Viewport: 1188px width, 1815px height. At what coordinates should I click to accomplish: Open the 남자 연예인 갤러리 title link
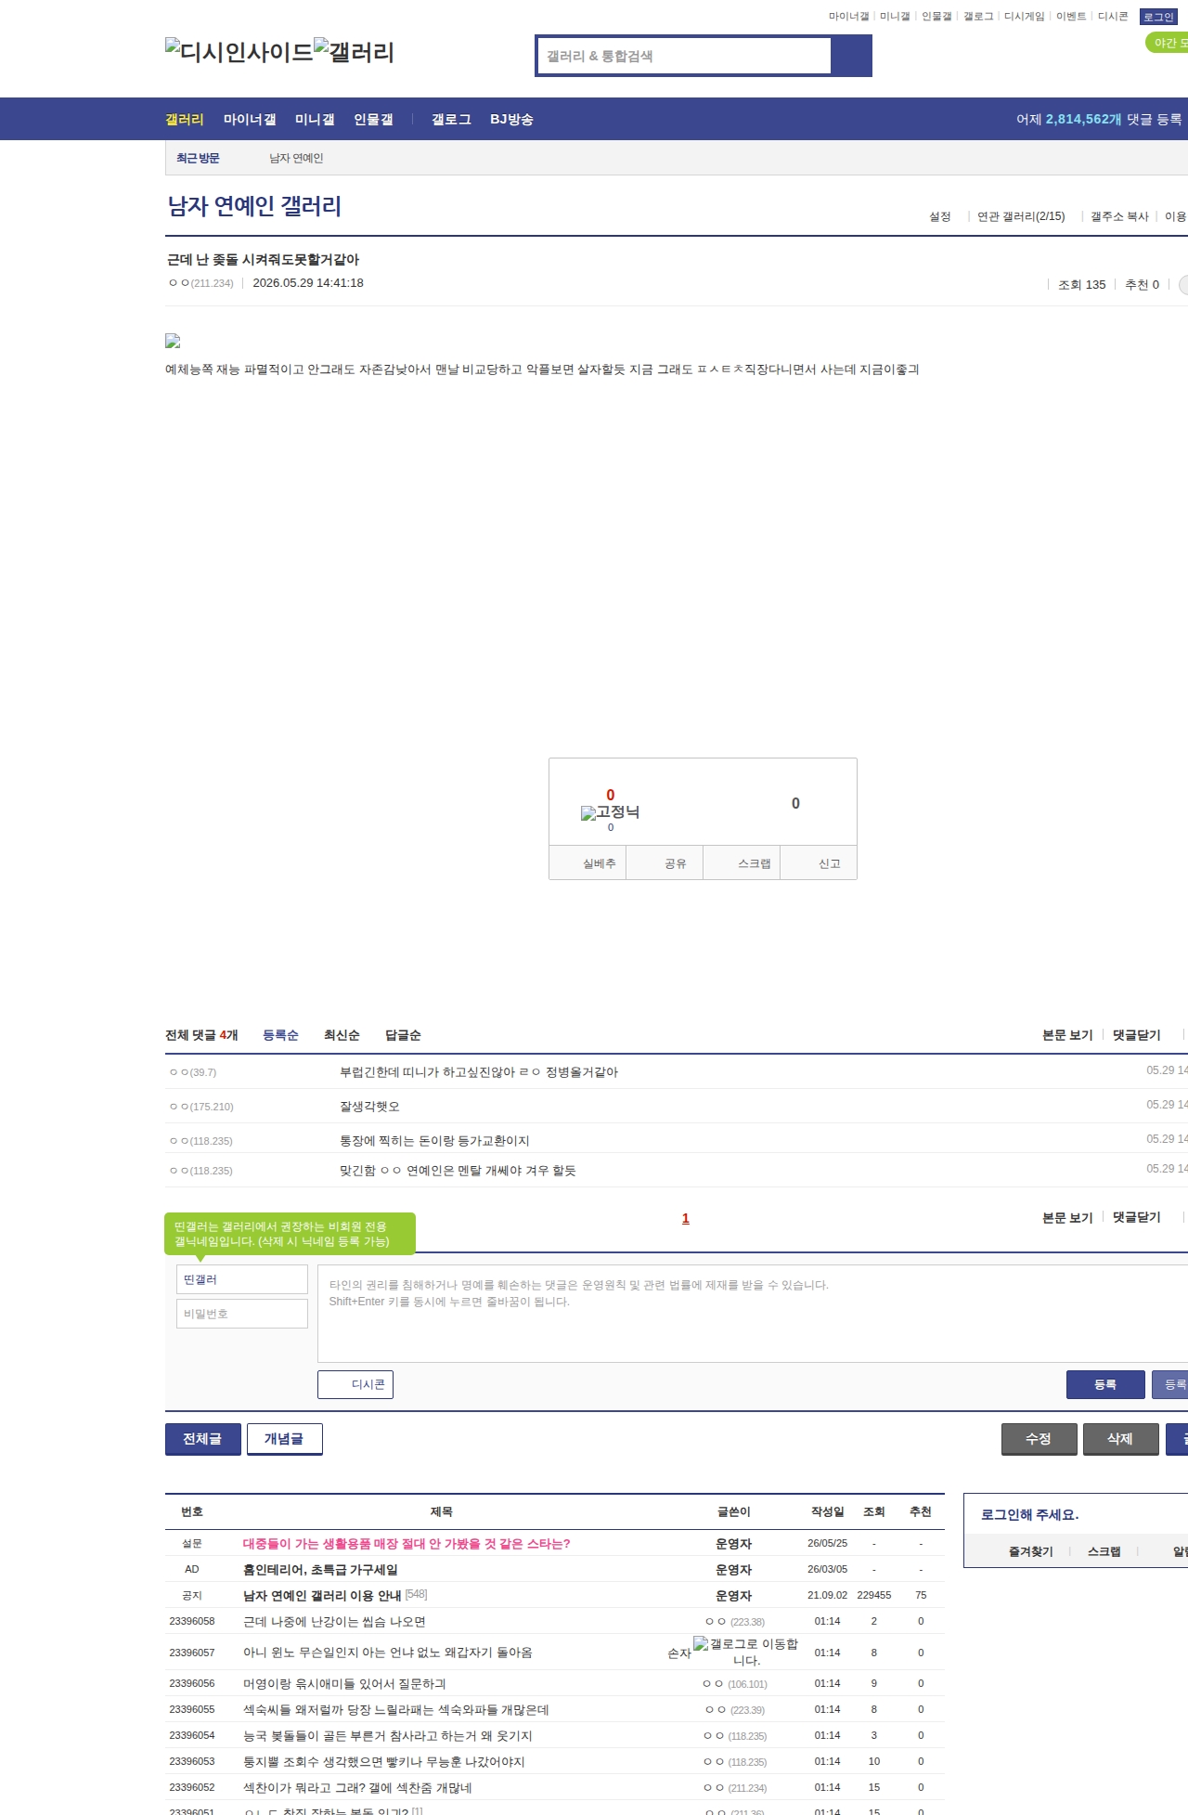[x=254, y=205]
